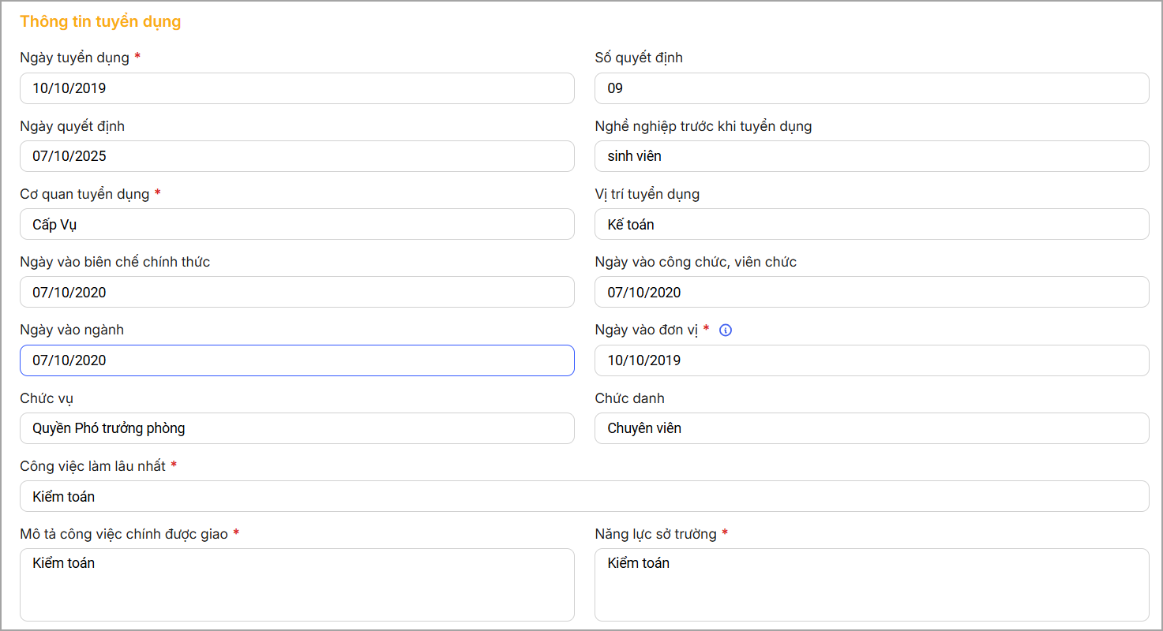
Task: Click the Ngày vào đơn vị date field
Action: [x=871, y=360]
